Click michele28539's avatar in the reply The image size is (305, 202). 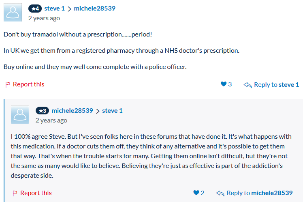pos(20,114)
